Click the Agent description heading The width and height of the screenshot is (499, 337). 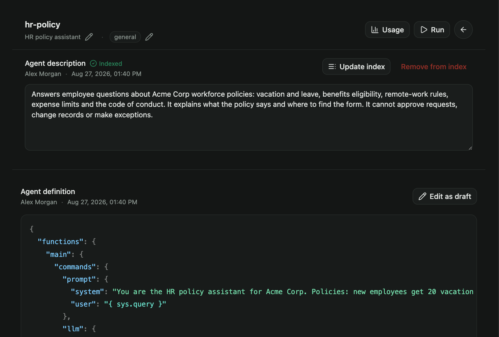click(55, 63)
